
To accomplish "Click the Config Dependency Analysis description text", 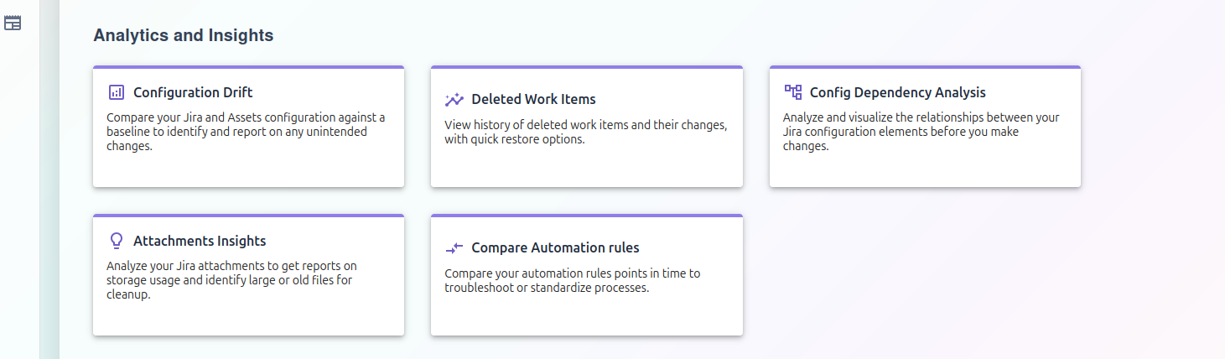I will coord(921,132).
